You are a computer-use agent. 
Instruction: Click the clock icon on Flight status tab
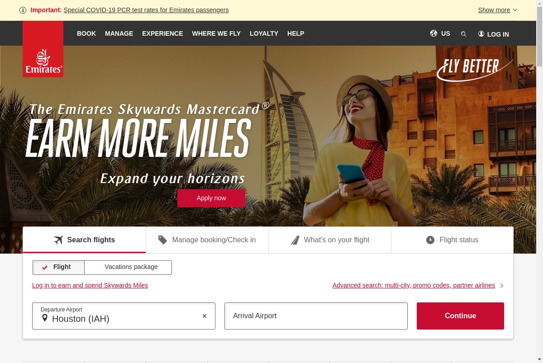430,240
